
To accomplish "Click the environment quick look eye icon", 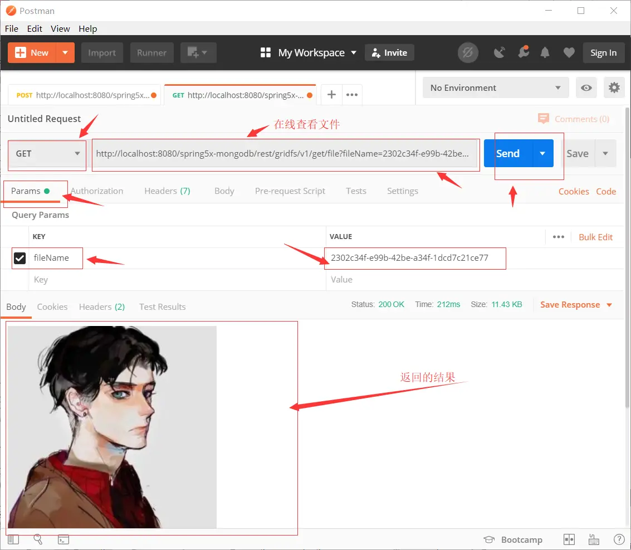I will (x=586, y=88).
